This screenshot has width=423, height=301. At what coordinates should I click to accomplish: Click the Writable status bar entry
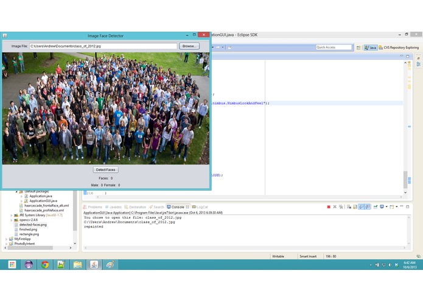point(278,256)
